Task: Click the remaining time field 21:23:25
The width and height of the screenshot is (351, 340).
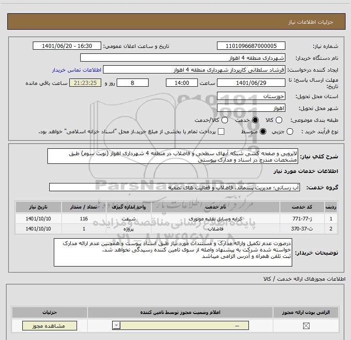Action: click(85, 83)
